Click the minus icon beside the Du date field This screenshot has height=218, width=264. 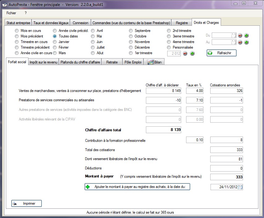click(x=241, y=36)
